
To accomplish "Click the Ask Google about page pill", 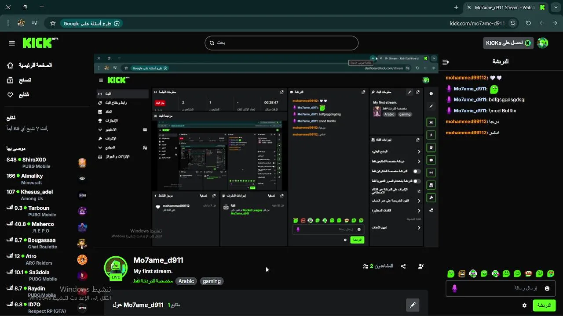I will click(91, 23).
